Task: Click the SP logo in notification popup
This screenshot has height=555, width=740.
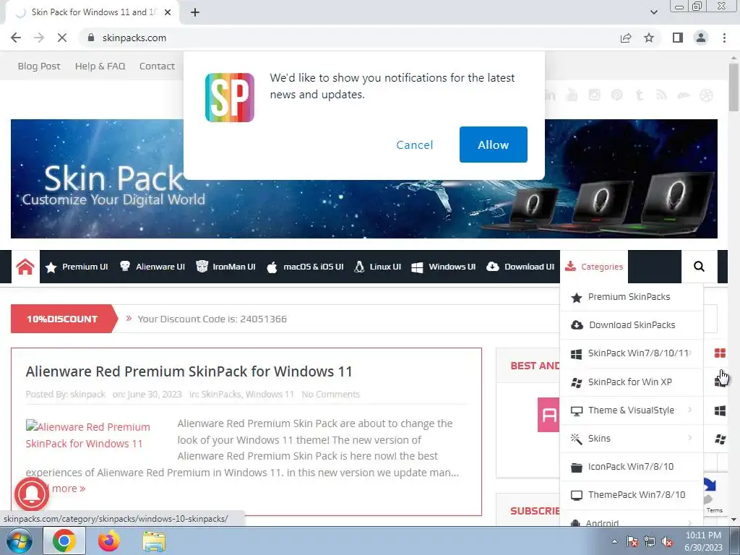Action: pyautogui.click(x=230, y=98)
